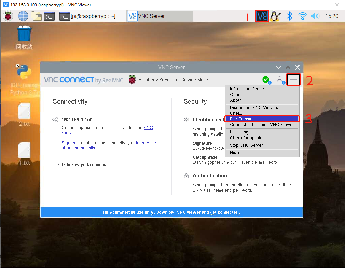
Task: Follow the VNC Viewer link
Action: 148,128
